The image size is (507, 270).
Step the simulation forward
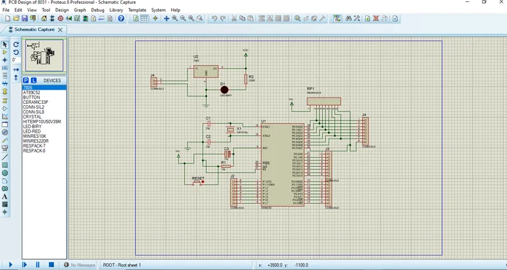(24, 265)
